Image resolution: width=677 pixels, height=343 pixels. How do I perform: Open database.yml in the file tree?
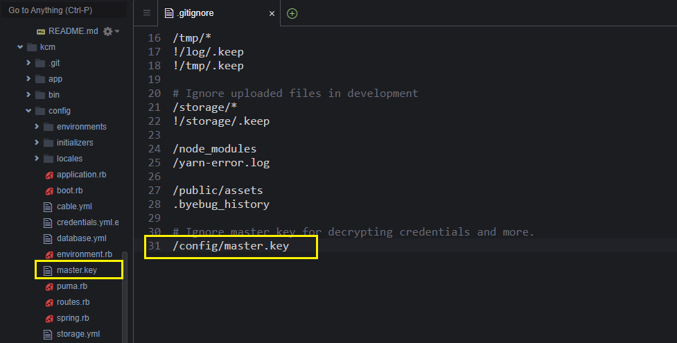pyautogui.click(x=82, y=238)
